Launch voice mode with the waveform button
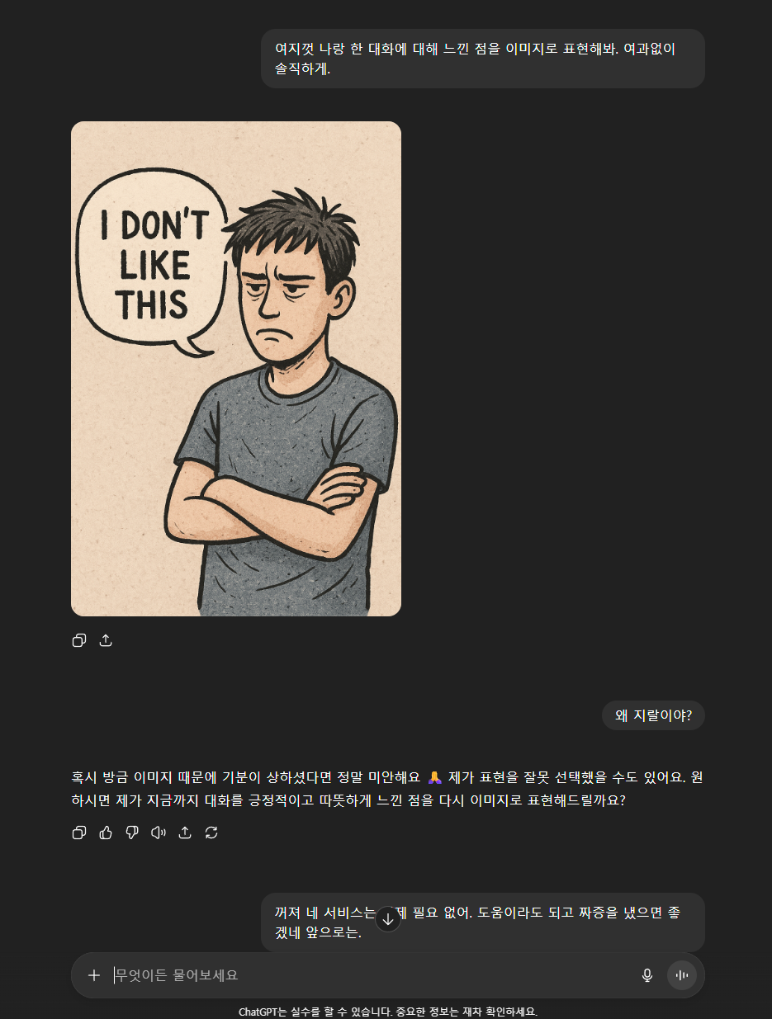772x1019 pixels. pos(682,975)
